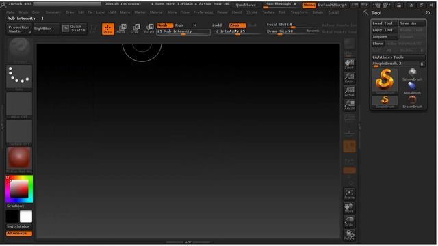Open the Texture menu
438x246 pixels.
(268, 12)
